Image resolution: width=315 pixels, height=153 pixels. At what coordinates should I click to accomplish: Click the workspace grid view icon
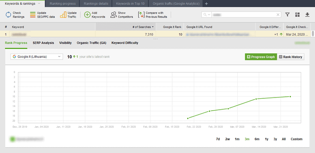(x=297, y=15)
